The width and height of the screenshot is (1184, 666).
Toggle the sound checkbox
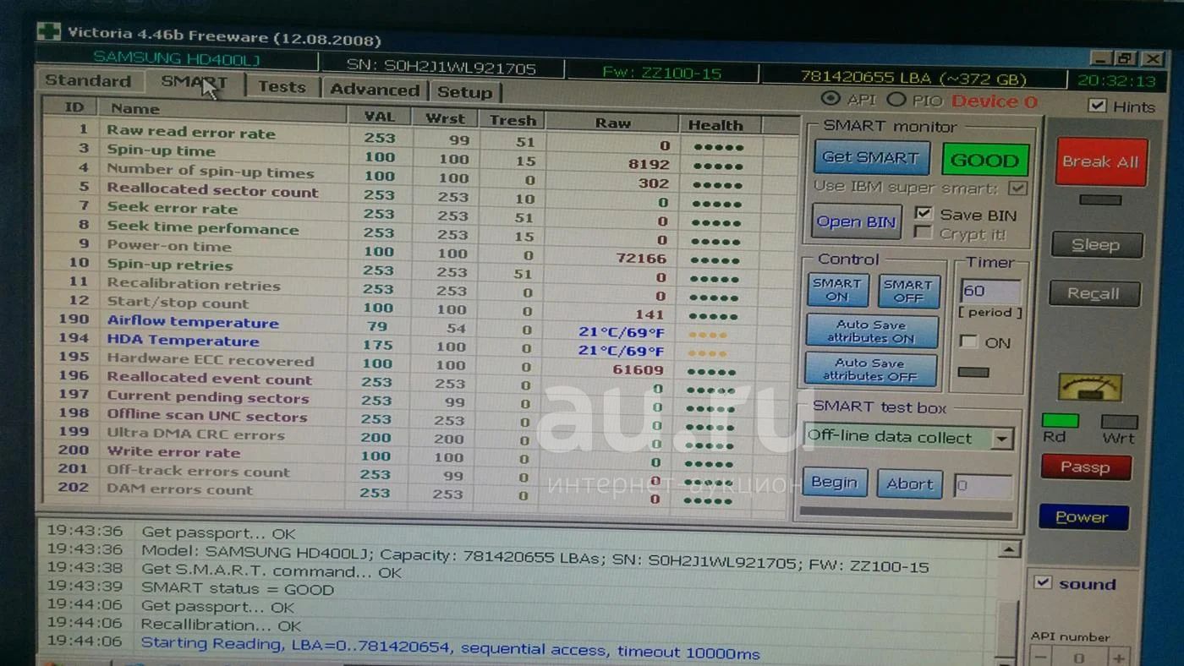pyautogui.click(x=1044, y=582)
